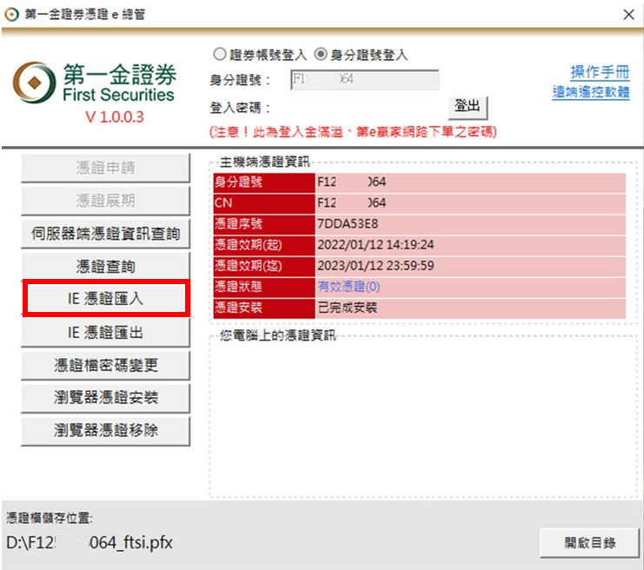
Task: Click the 憑證檔密碼變更 button
Action: click(x=105, y=365)
